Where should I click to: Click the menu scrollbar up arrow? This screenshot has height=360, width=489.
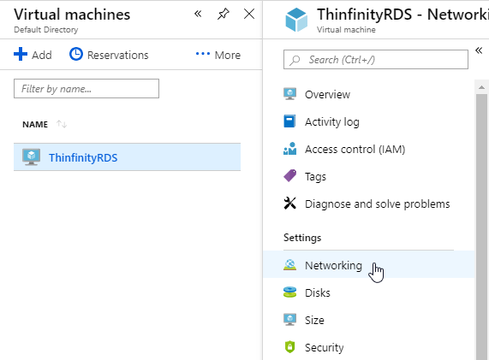[x=481, y=87]
